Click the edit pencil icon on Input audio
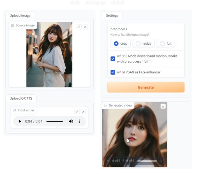Screen dimensions: 198x169 click(77, 112)
